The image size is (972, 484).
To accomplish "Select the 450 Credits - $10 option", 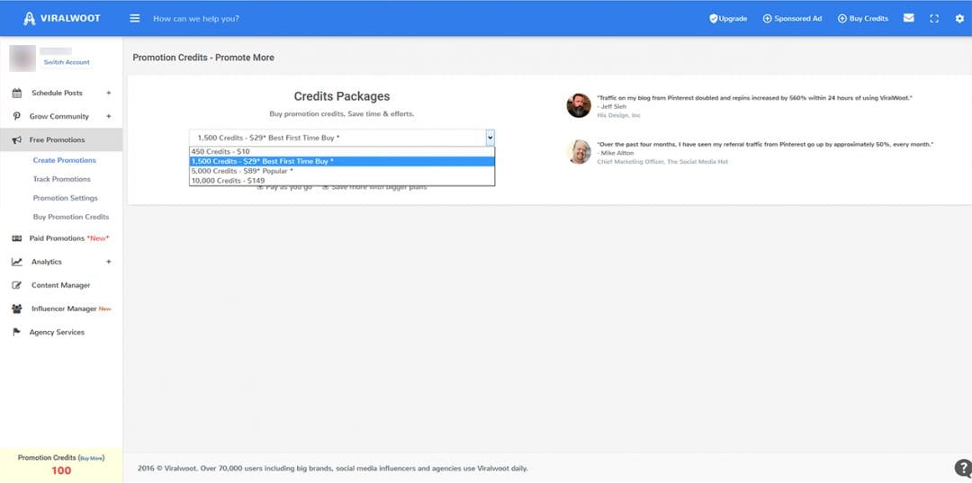I will (342, 151).
